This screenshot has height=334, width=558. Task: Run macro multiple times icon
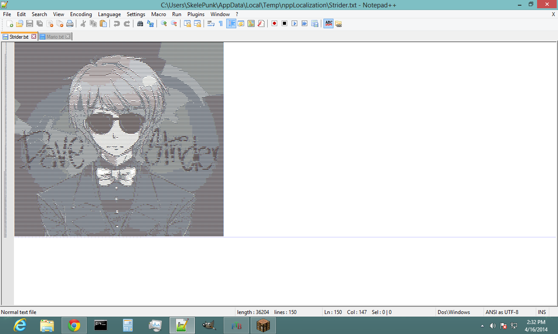click(304, 23)
